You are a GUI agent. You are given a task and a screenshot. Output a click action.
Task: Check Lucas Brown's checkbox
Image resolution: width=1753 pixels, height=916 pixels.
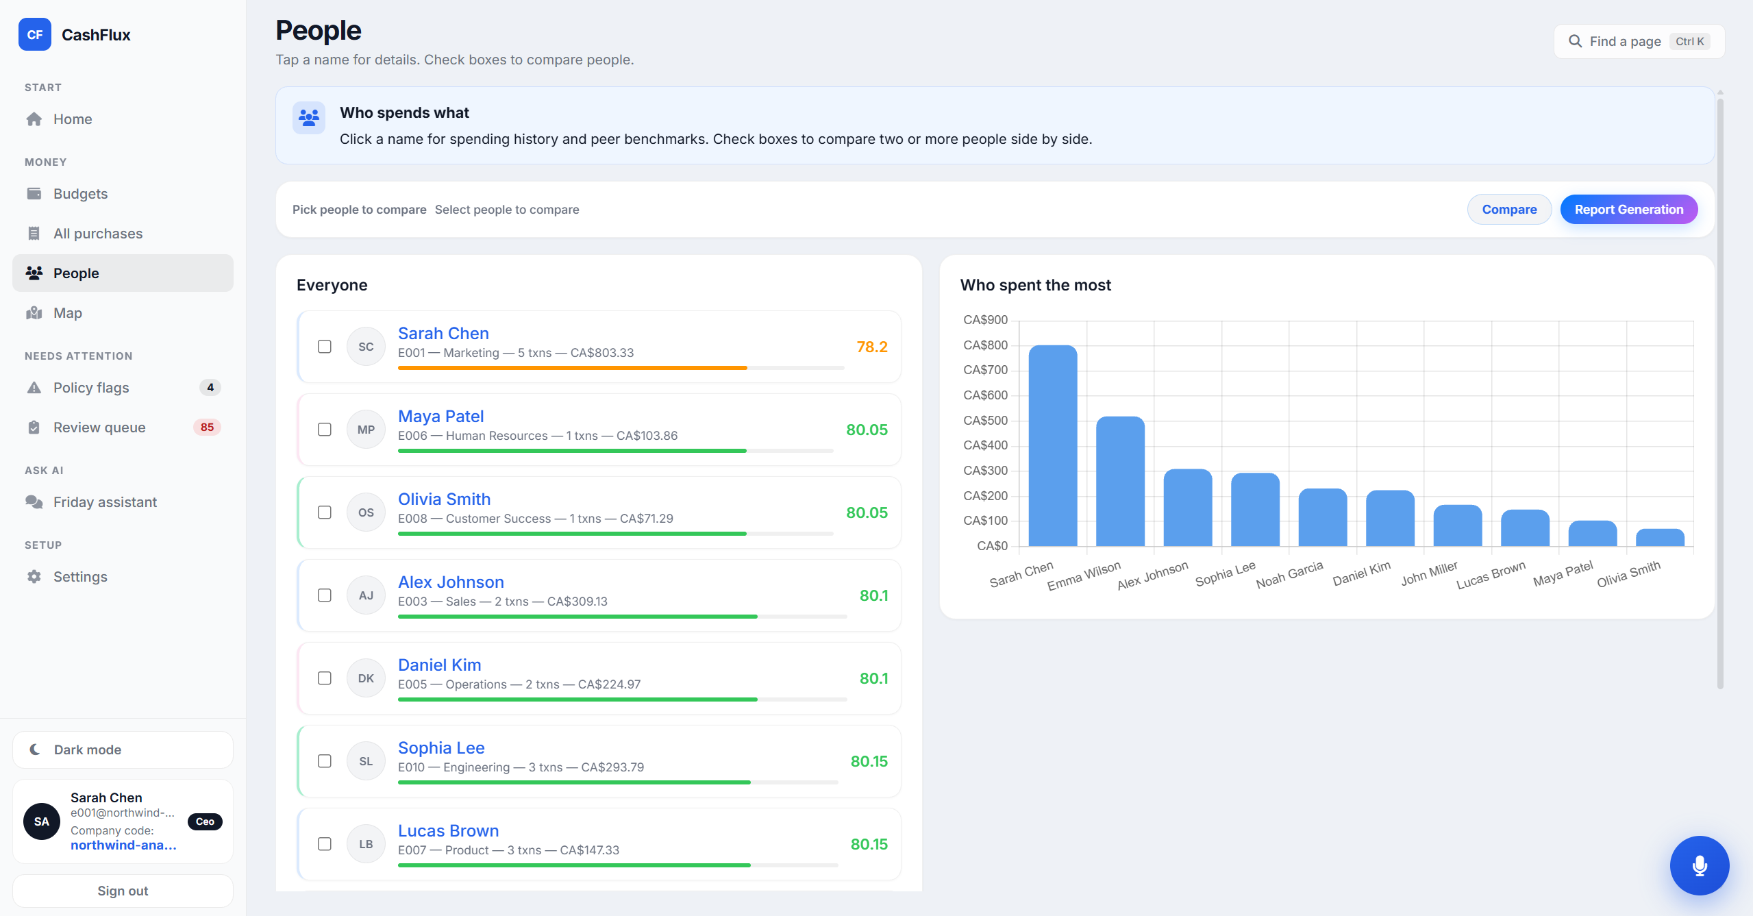point(325,844)
